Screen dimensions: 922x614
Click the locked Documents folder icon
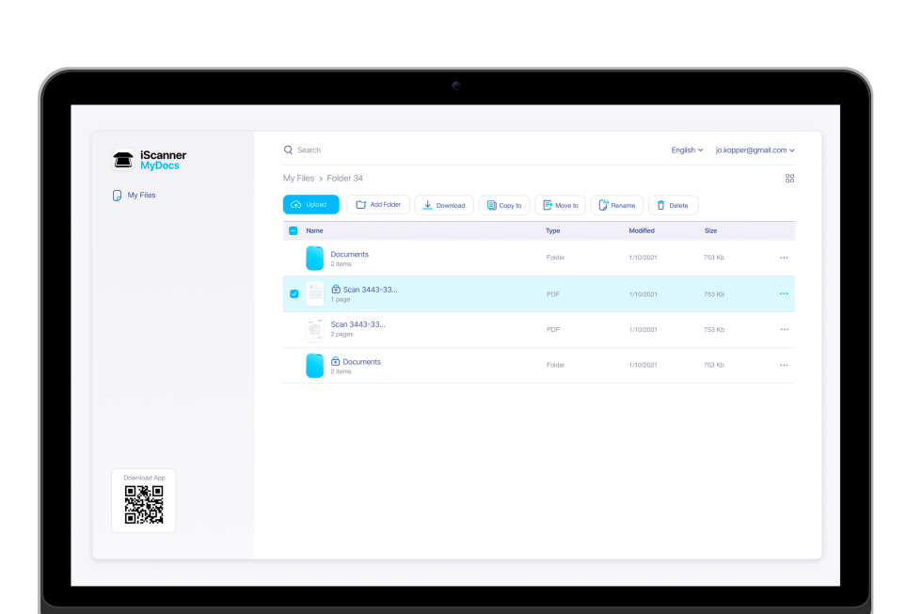click(314, 366)
